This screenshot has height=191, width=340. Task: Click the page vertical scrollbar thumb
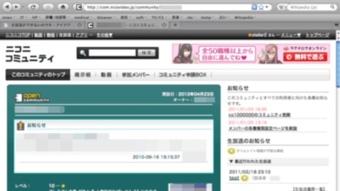pos(338,64)
